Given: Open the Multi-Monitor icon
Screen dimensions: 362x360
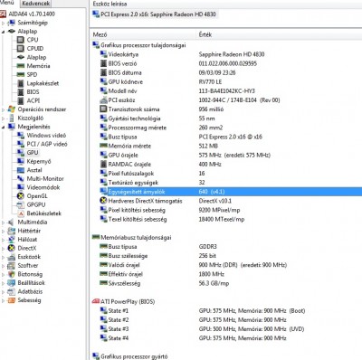Looking at the screenshot, I should pos(21,179).
